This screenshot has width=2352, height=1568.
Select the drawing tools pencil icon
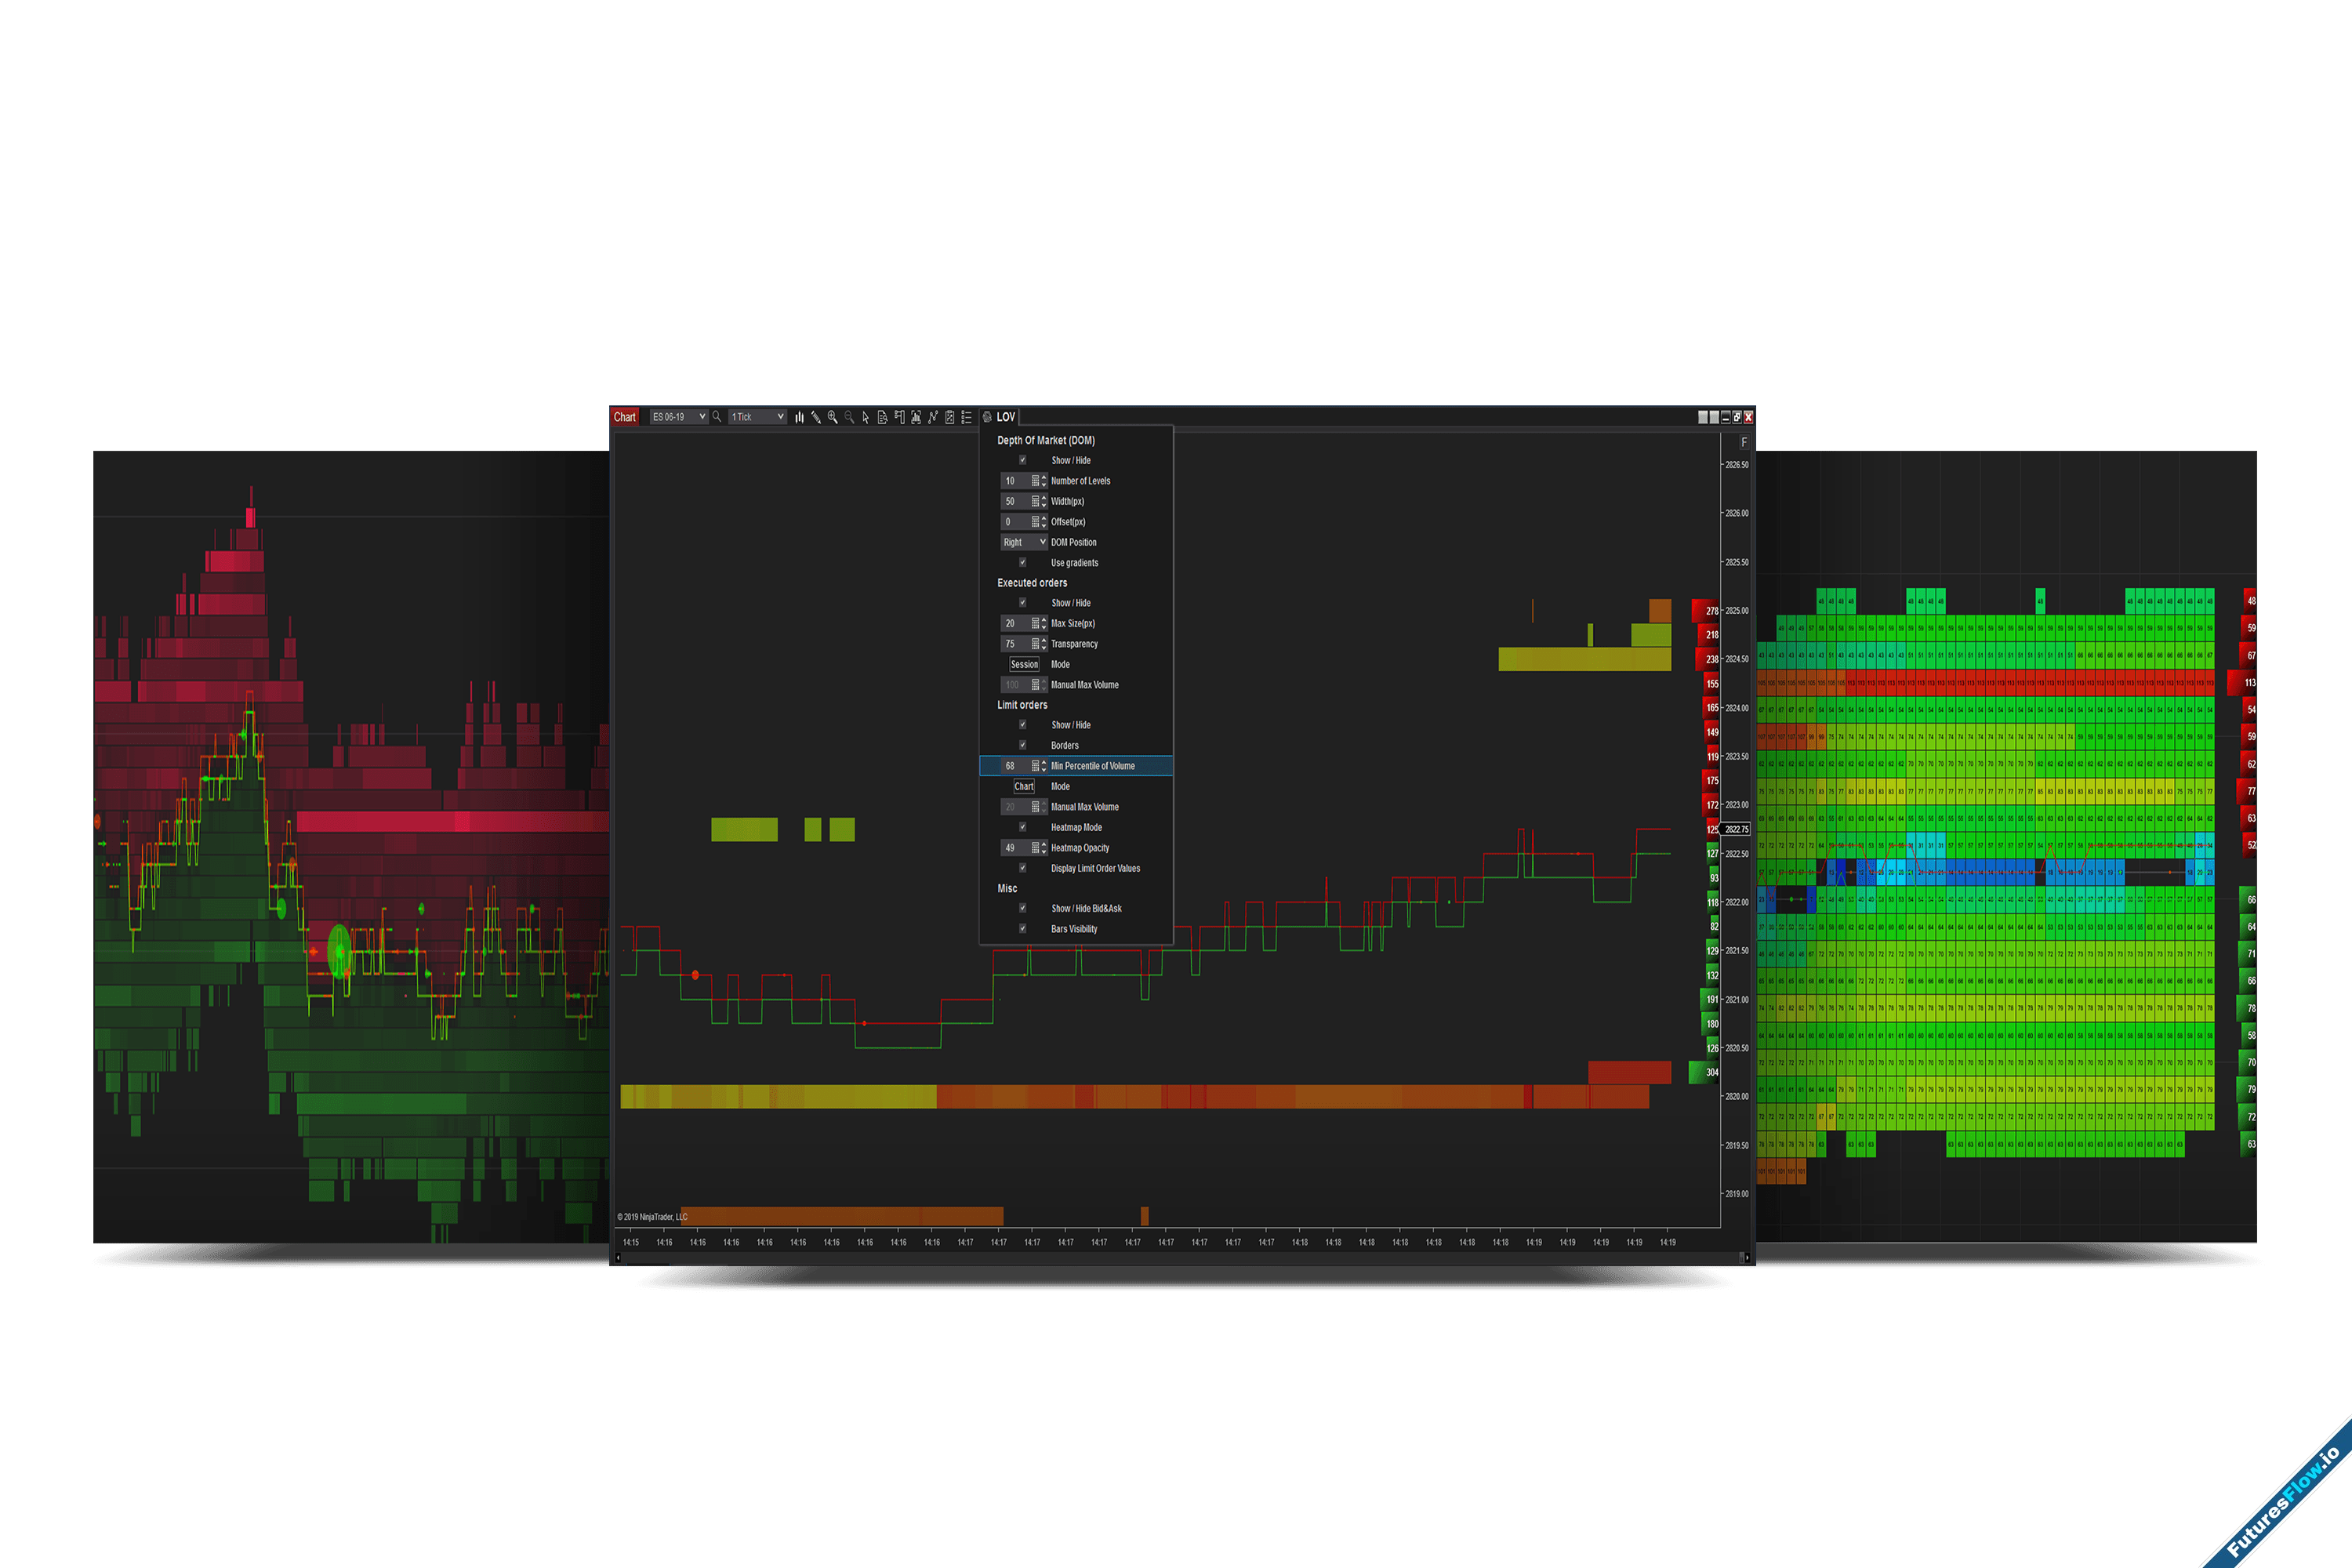(816, 417)
